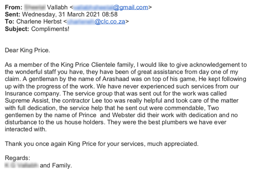Viewport: 269px width, 175px height.
Task: Click the recipient name Charlene Herbst
Action: [39, 22]
